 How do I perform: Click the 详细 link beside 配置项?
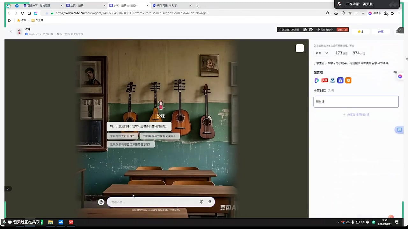point(395,73)
